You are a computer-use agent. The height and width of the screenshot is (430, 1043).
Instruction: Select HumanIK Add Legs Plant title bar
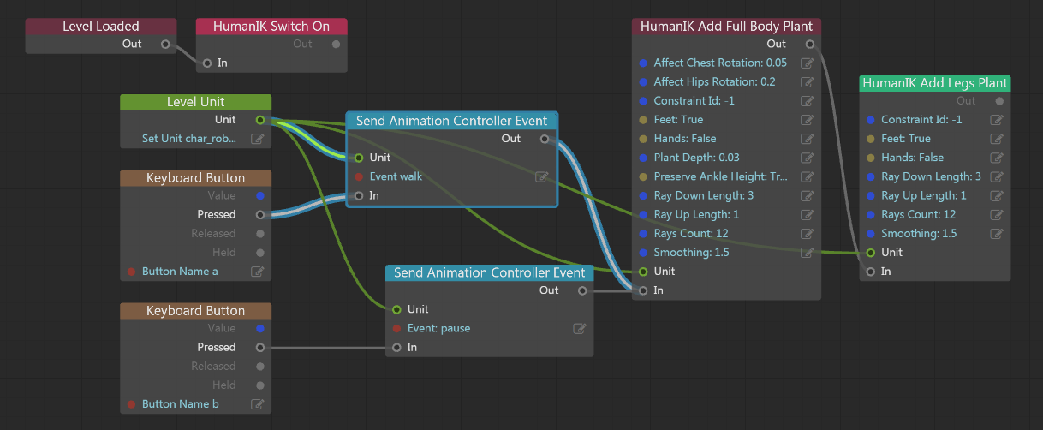tap(934, 83)
